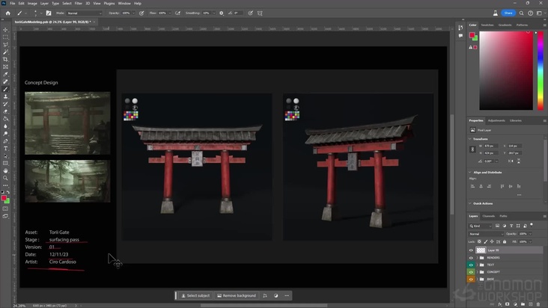This screenshot has width=548, height=308.
Task: Hide the RENDERS group
Action: click(x=471, y=258)
